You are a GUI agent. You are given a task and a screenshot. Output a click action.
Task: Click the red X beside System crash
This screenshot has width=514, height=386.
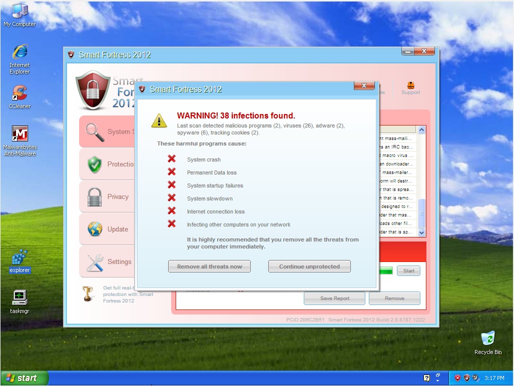(x=172, y=159)
